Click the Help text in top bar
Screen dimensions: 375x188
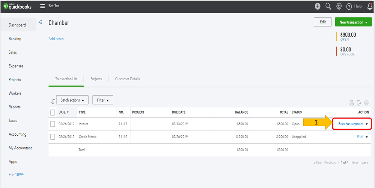coord(358,6)
